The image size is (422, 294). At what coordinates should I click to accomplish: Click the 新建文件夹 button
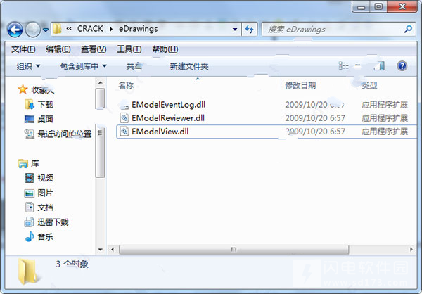189,66
